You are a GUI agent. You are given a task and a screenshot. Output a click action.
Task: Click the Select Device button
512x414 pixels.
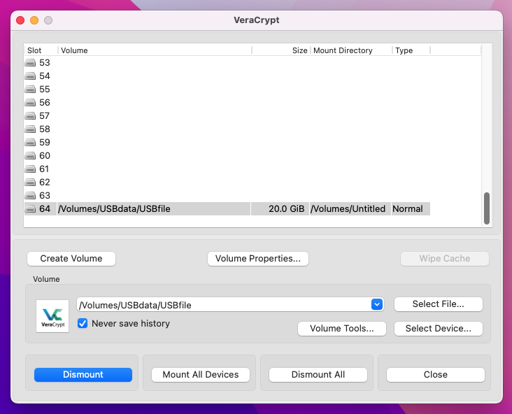pos(438,329)
